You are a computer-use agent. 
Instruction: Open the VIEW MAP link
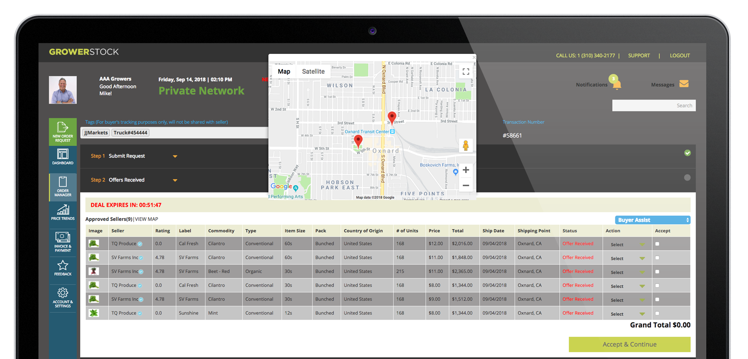[147, 219]
